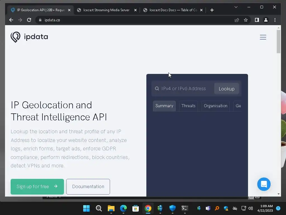Screen dimensions: 286x215
Task: Reload the ipdata page
Action: pos(29,20)
